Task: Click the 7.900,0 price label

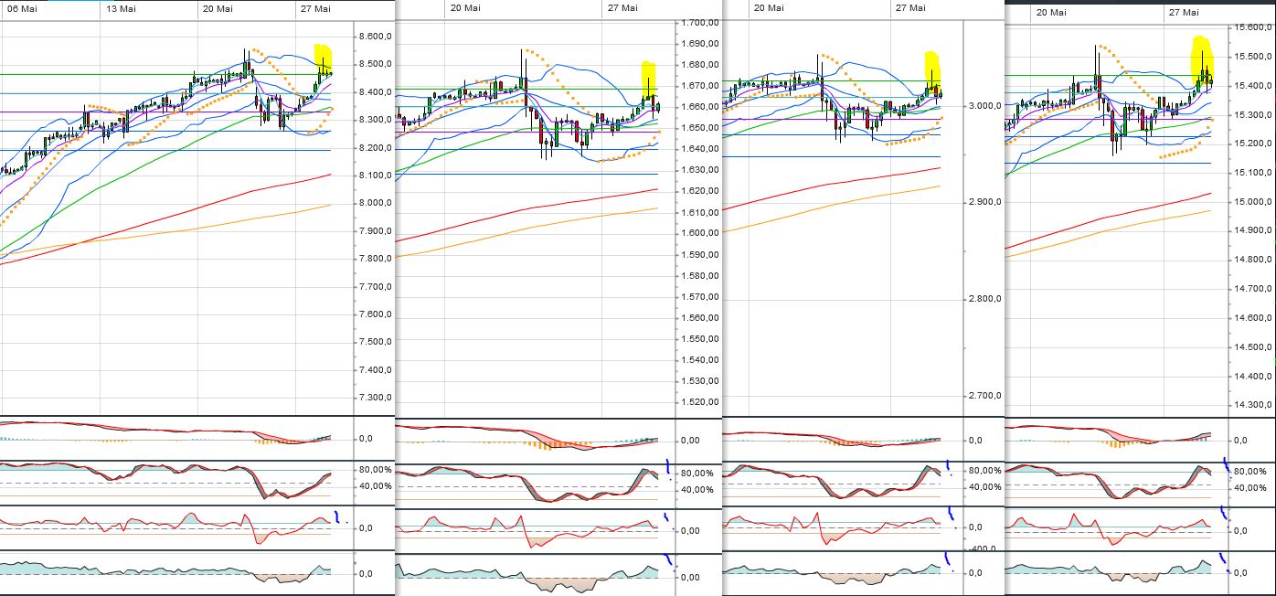Action: (x=377, y=231)
